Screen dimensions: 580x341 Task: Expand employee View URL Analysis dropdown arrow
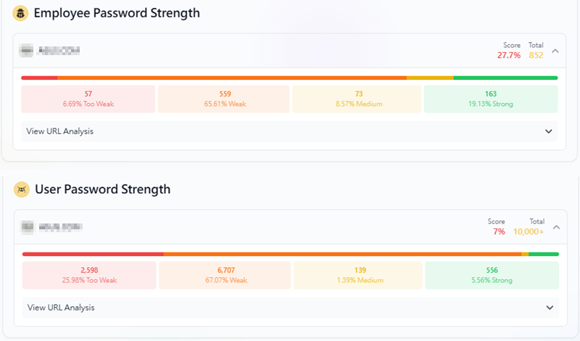click(x=549, y=131)
